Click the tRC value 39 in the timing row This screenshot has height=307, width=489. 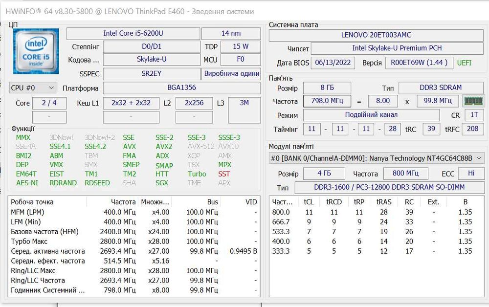coord(431,129)
